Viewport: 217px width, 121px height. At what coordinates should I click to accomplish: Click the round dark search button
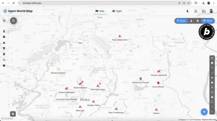point(13,21)
